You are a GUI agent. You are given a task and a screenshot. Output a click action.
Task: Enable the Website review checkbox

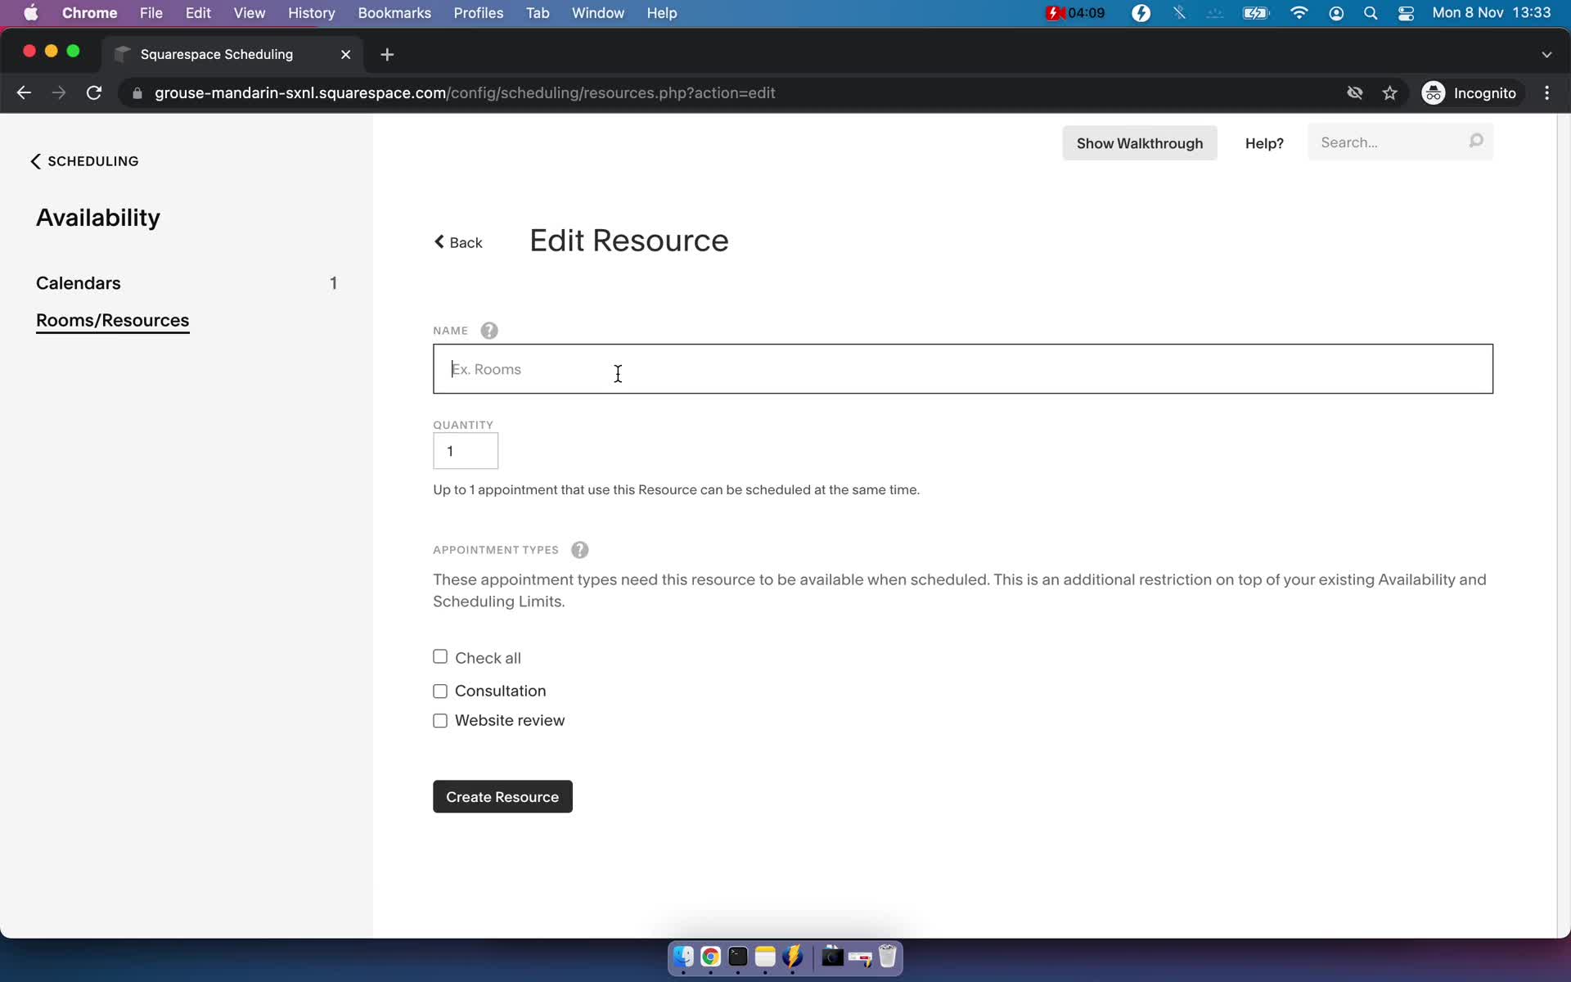(x=440, y=719)
